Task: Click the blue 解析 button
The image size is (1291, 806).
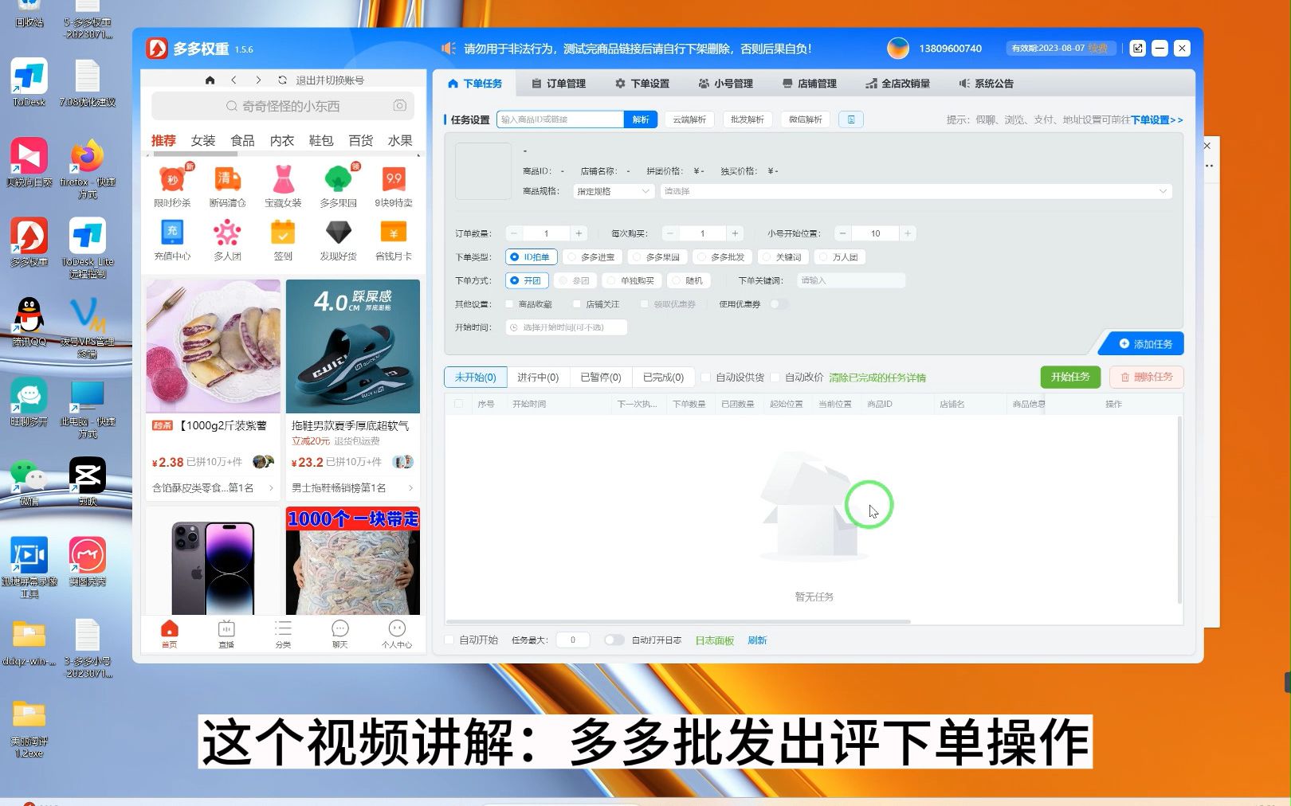Action: 641,119
